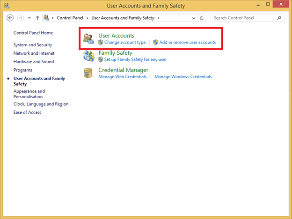Open Manage Web Credentials
This screenshot has width=292, height=219.
coord(123,77)
